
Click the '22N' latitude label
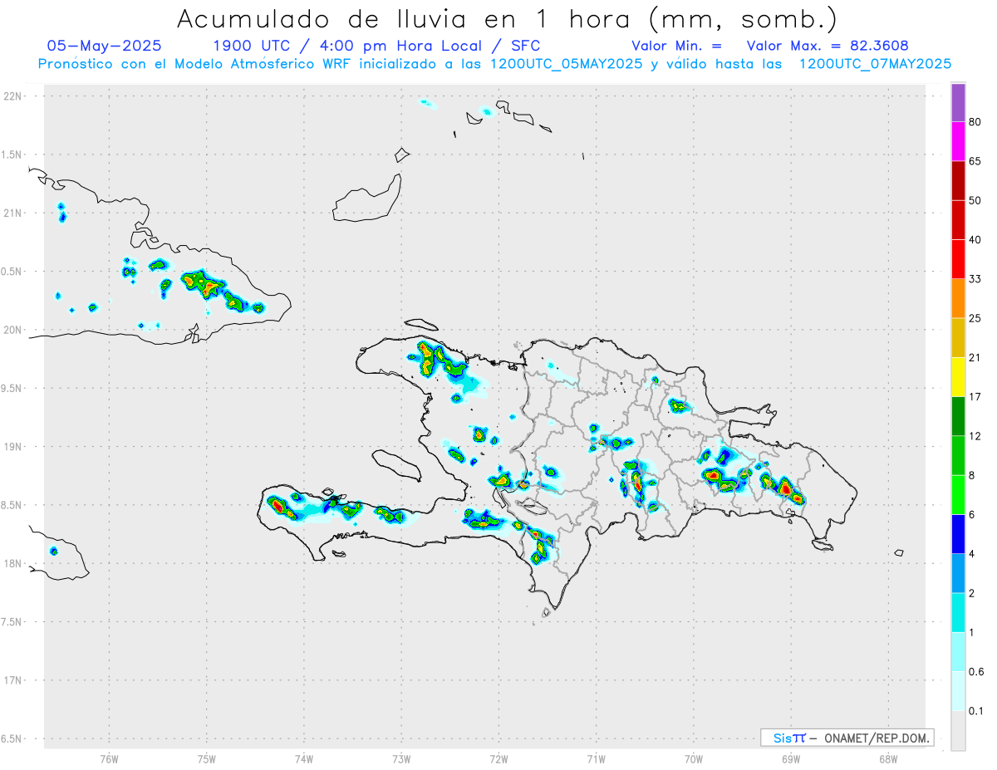click(13, 96)
